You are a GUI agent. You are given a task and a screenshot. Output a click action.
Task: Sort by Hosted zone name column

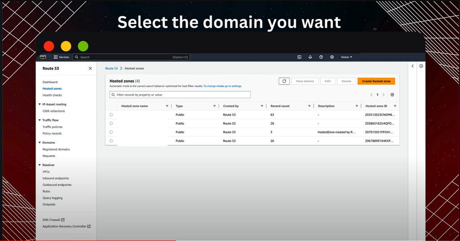(167, 106)
